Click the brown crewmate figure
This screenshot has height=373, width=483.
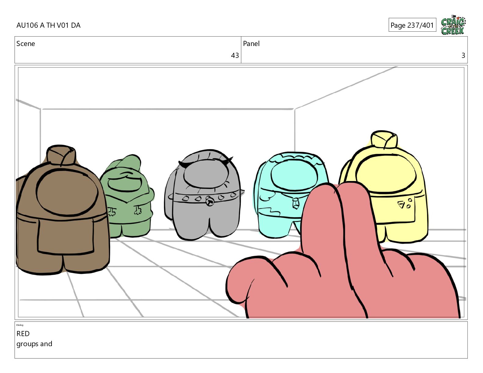(62, 210)
